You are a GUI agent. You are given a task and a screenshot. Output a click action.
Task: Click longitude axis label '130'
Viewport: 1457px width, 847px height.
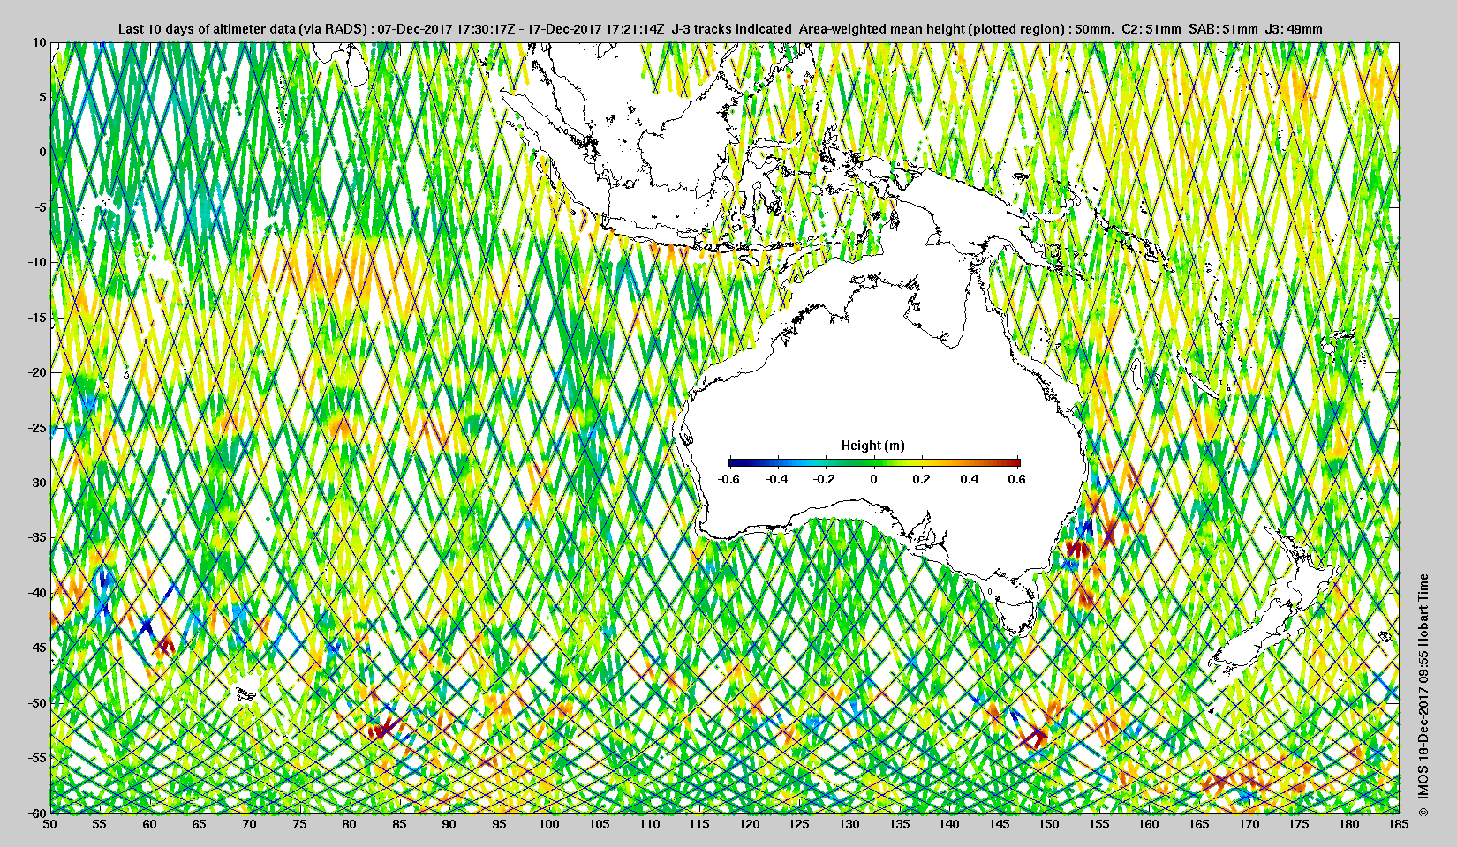click(849, 824)
